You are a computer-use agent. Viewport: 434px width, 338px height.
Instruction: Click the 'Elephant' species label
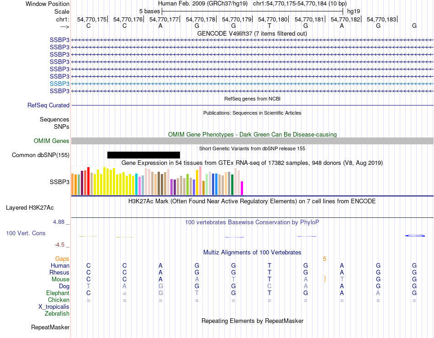[x=58, y=293]
